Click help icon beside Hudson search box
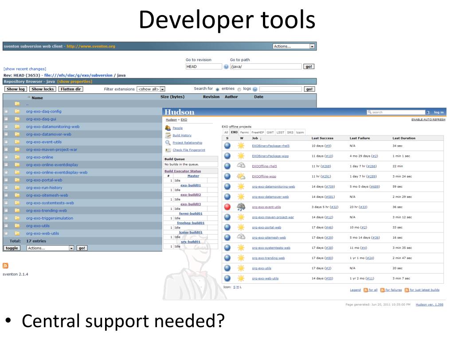The image size is (454, 340). (428, 112)
